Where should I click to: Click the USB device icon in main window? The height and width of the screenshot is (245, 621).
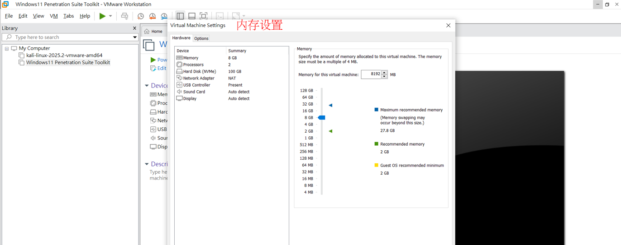tap(153, 129)
